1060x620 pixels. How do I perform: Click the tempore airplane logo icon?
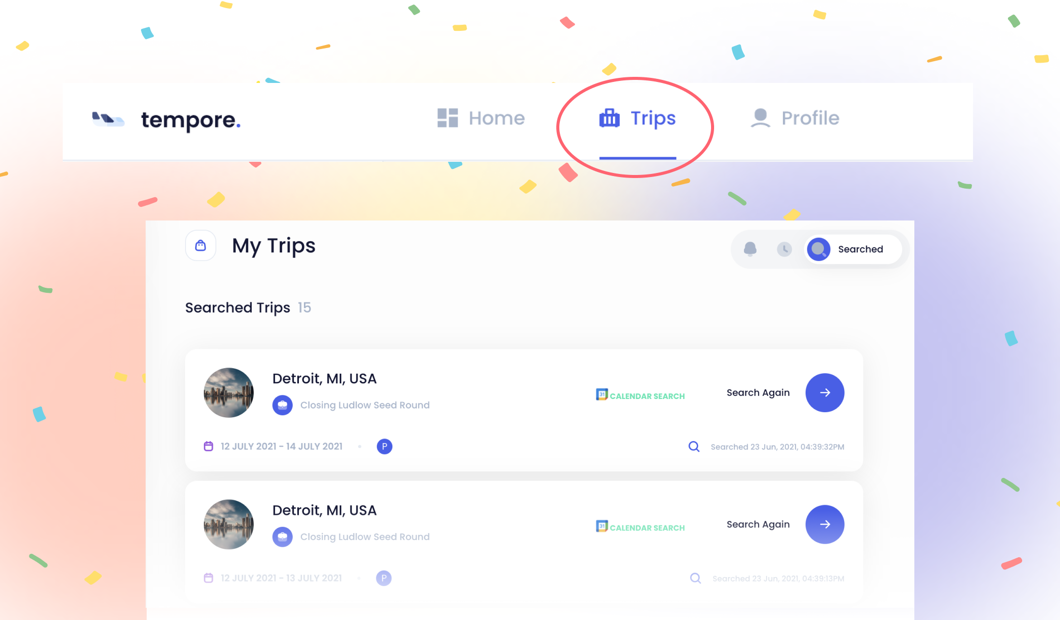[x=108, y=119]
